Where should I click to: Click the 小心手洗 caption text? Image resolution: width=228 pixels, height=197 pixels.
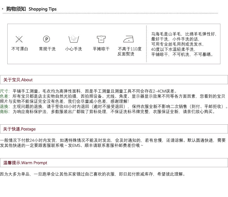74,49
